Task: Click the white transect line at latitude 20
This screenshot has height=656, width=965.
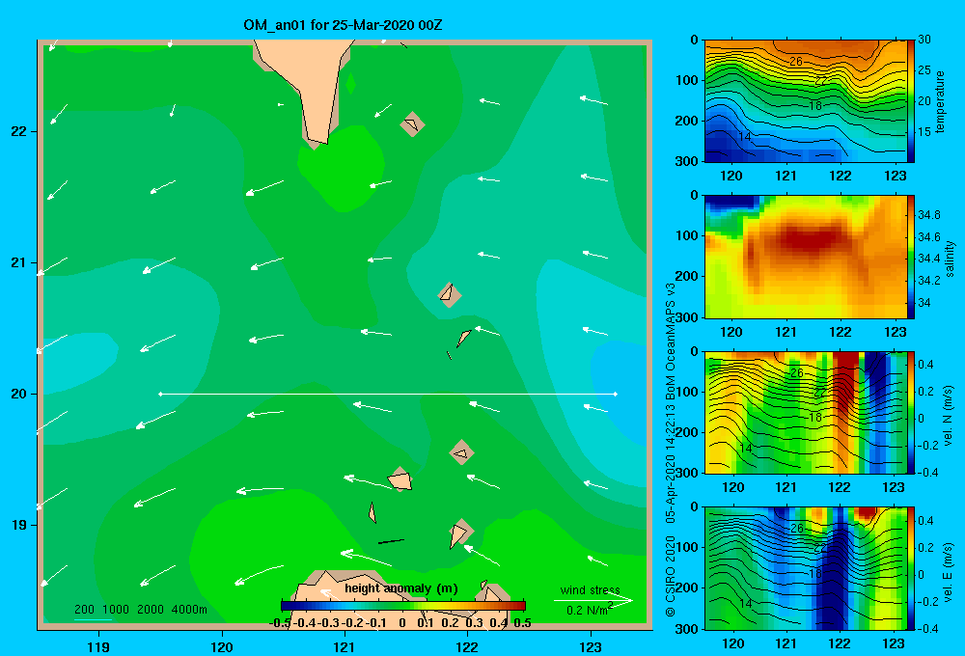Action: point(388,394)
